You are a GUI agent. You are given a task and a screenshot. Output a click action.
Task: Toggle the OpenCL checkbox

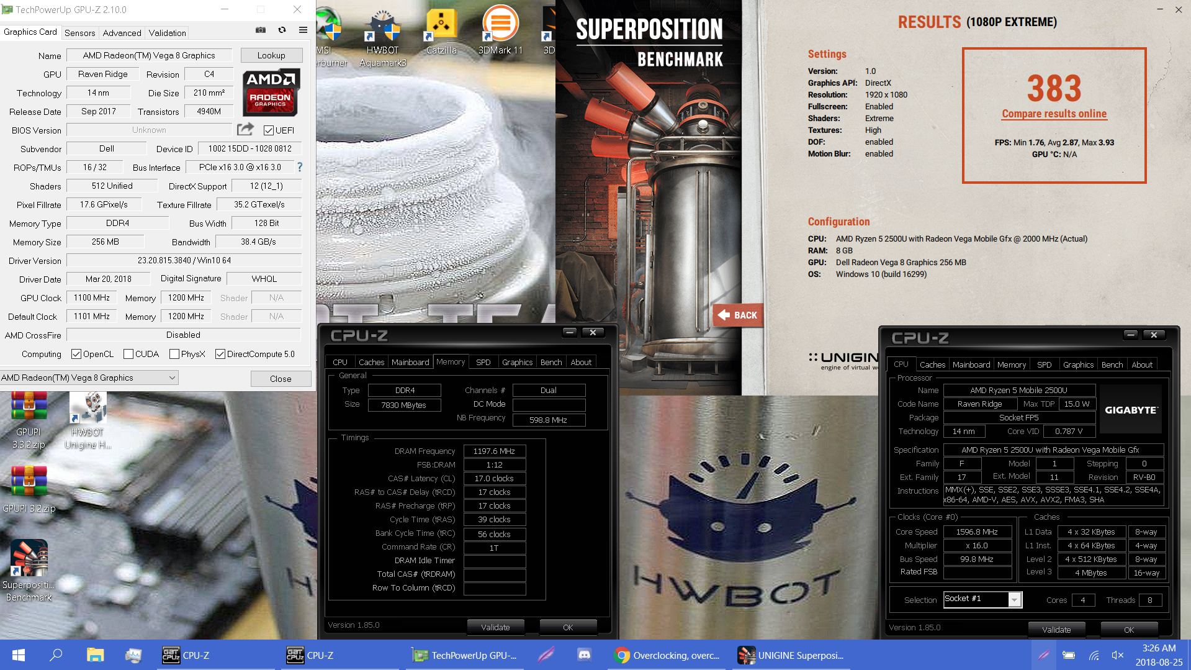pyautogui.click(x=76, y=354)
